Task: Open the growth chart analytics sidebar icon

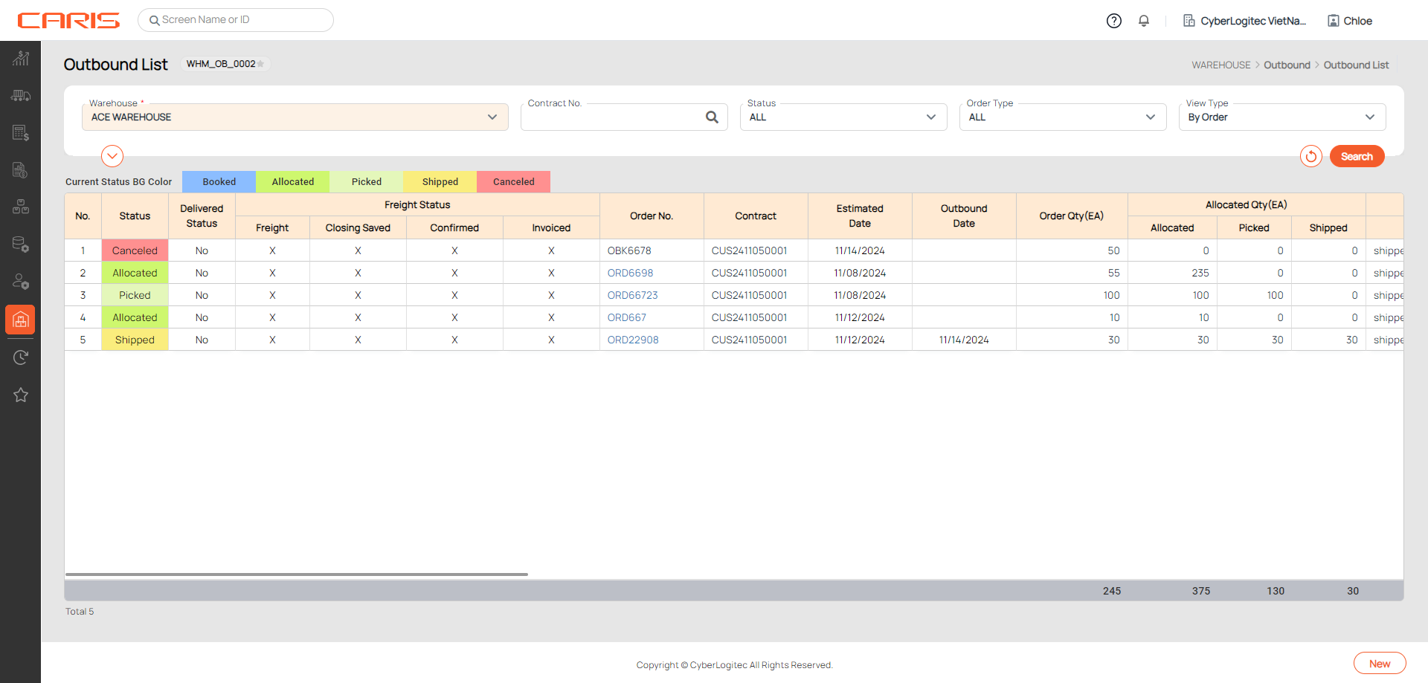Action: point(21,59)
